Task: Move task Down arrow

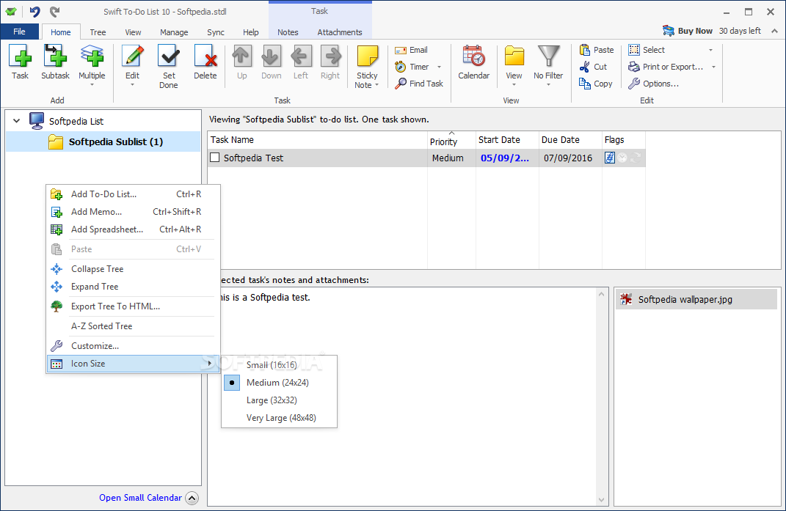Action: pyautogui.click(x=272, y=62)
